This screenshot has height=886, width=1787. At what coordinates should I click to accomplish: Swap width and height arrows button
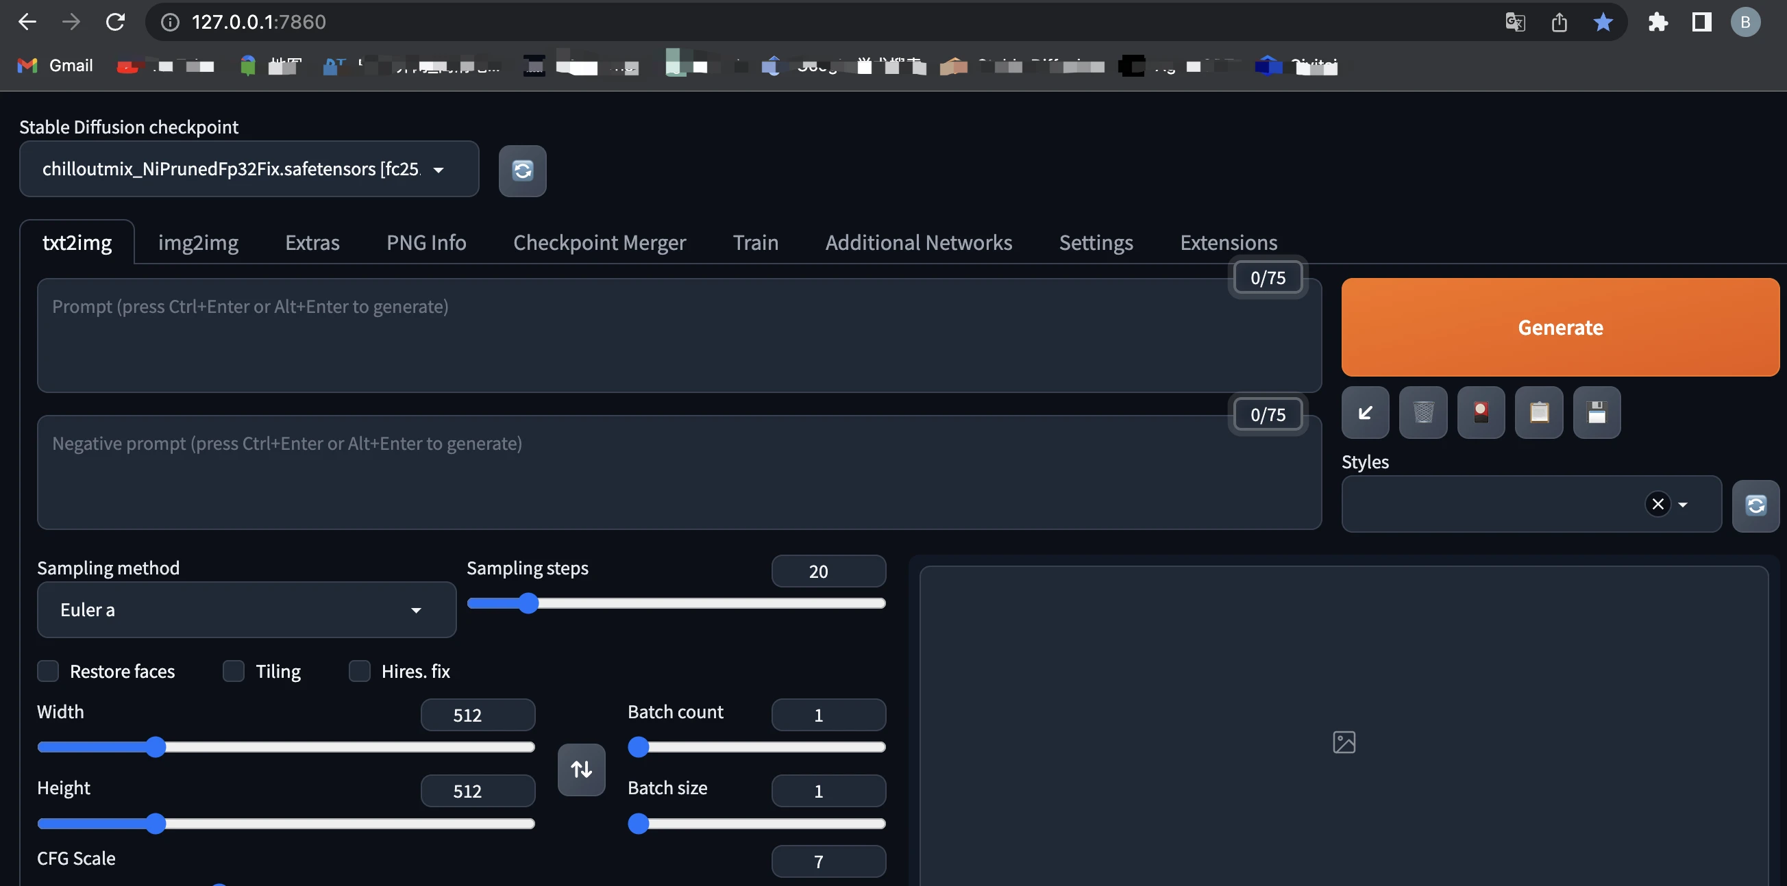click(581, 769)
